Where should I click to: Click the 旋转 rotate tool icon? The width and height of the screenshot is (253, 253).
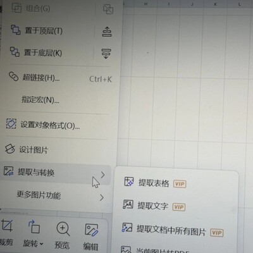[x=34, y=226]
